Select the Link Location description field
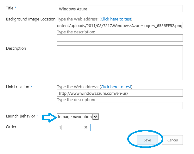The width and height of the screenshot is (194, 154). tap(120, 106)
